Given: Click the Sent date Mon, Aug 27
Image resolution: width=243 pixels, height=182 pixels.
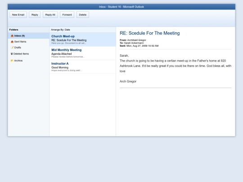Looking at the screenshot, I should coord(142,46).
